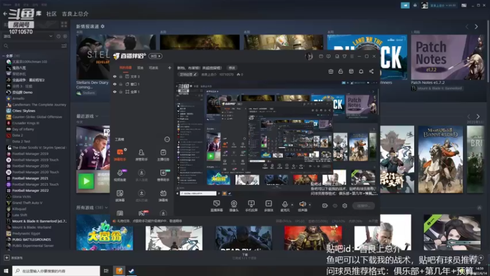The image size is (490, 276).
Task: Click the unlock icon in Douyu room header
Action: (341, 71)
